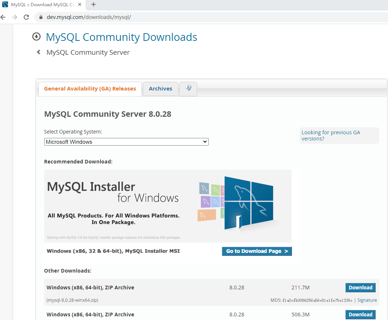Expand the Select Operating System dropdown

[126, 142]
